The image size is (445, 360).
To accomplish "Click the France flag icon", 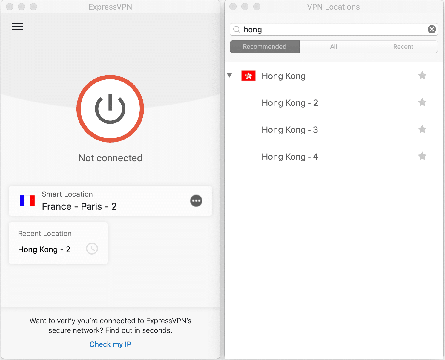I will [27, 201].
